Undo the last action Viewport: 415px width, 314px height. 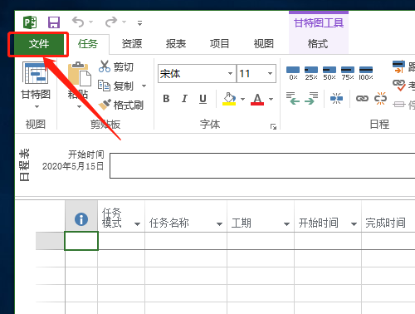pos(78,22)
